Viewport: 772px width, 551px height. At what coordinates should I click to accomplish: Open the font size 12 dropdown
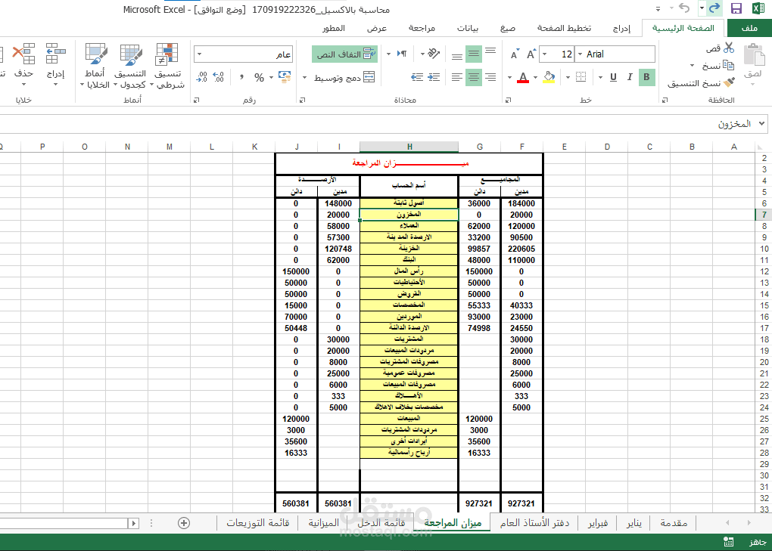pos(544,54)
